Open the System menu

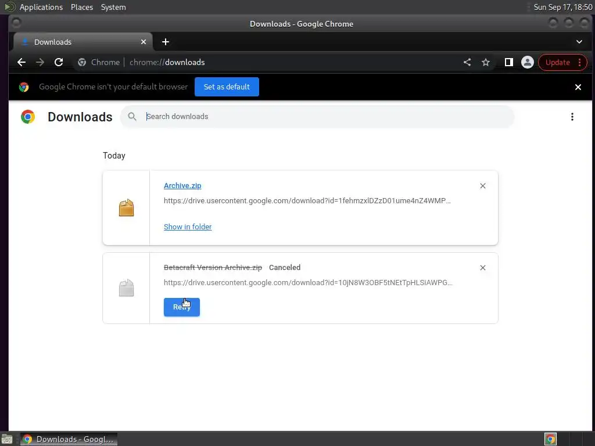tap(113, 7)
